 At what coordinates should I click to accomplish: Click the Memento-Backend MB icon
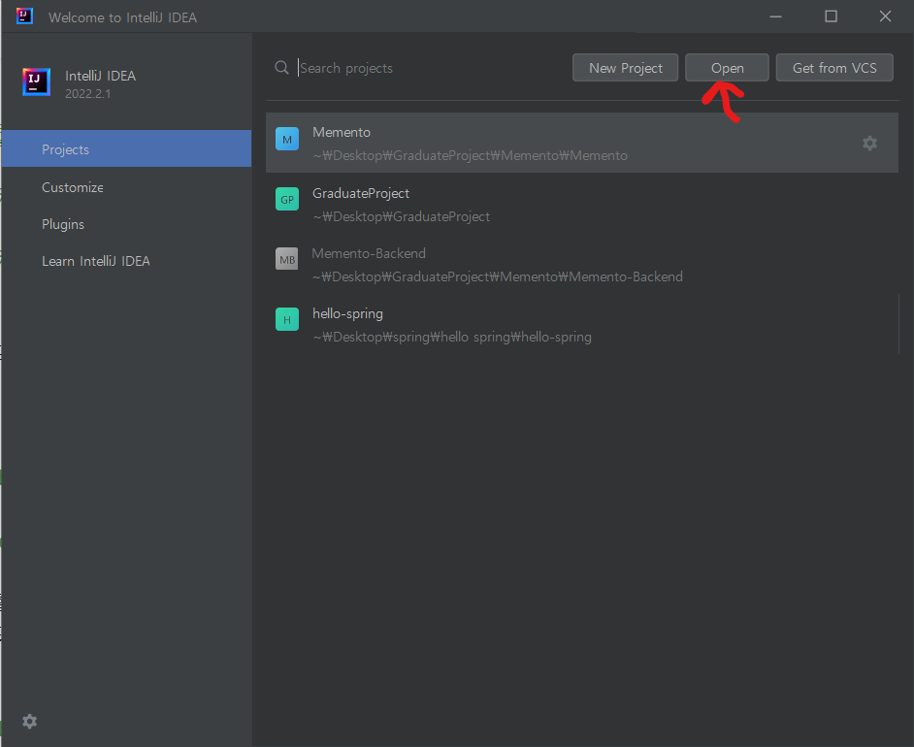coord(287,259)
